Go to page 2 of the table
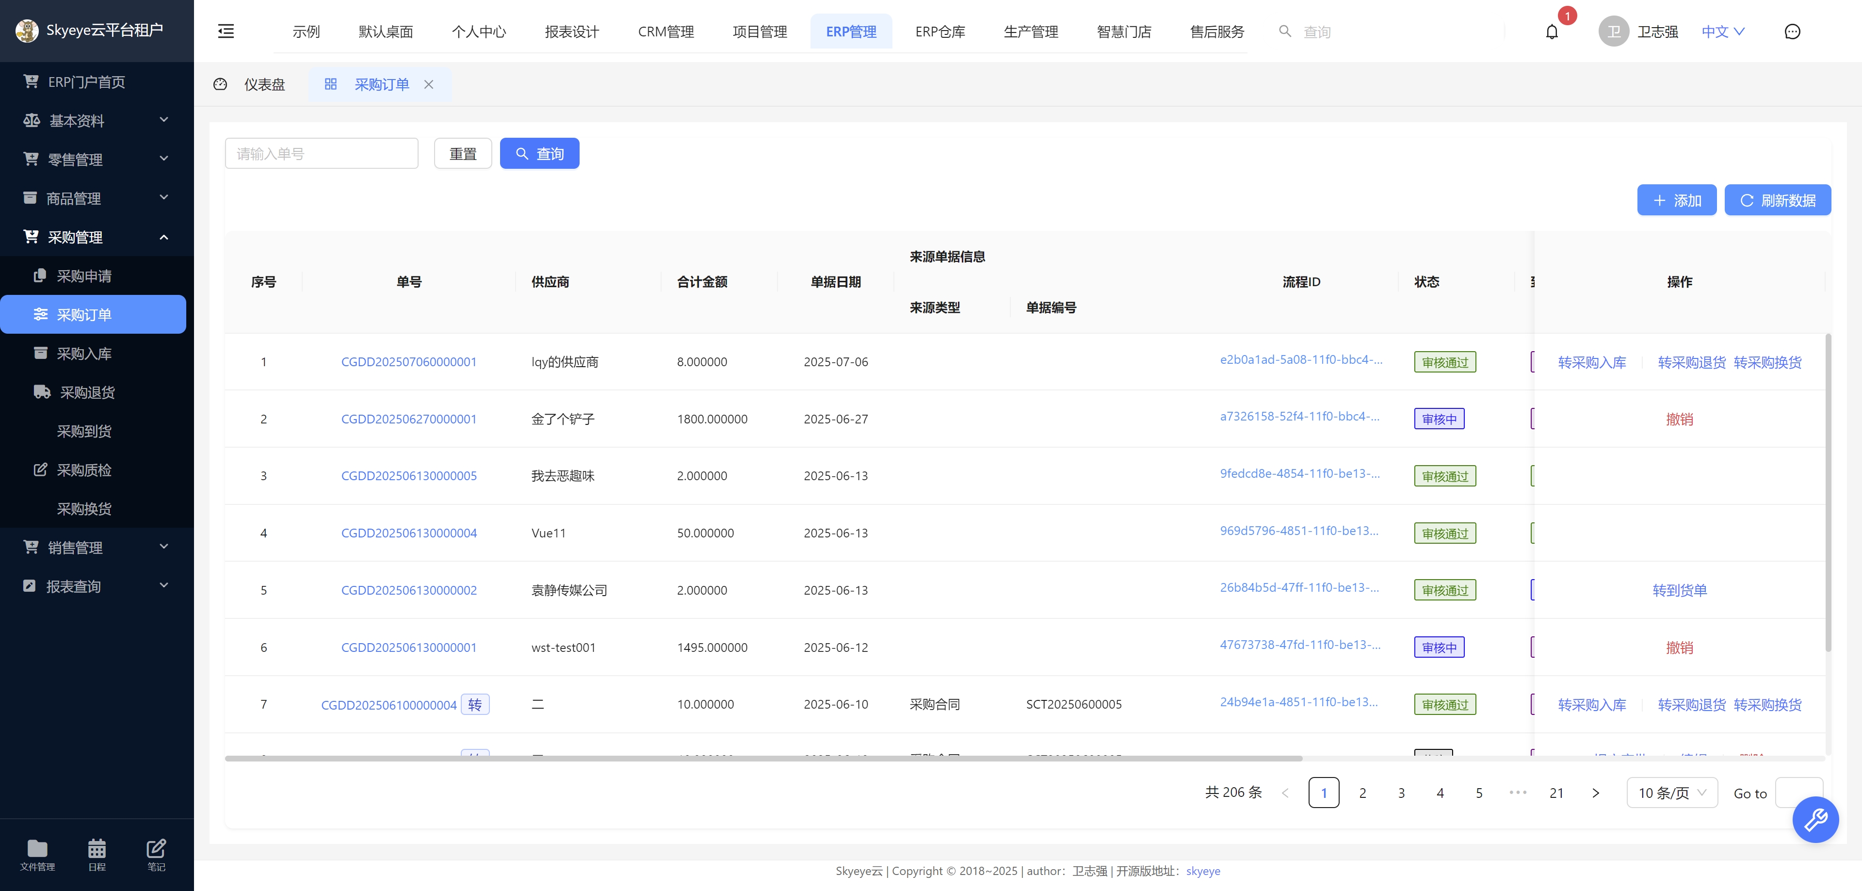 point(1362,793)
